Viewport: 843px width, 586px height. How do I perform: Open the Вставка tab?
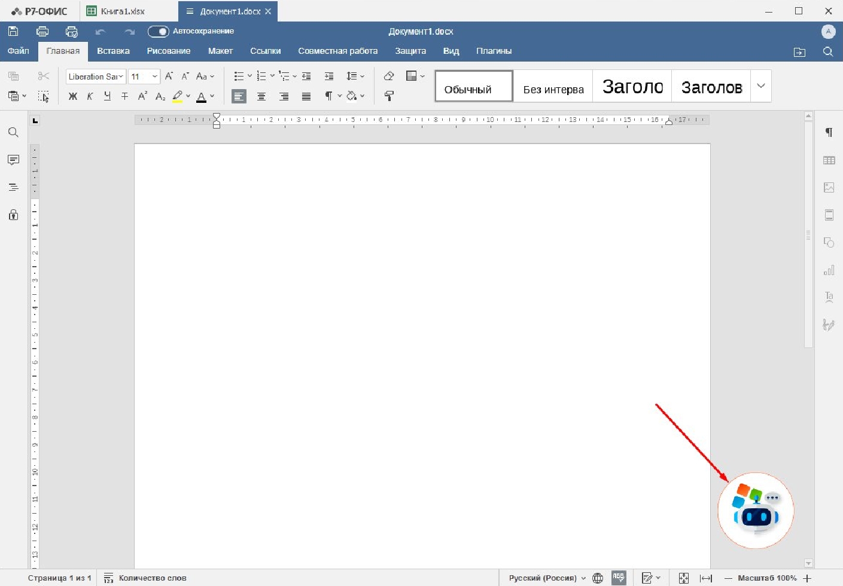pyautogui.click(x=113, y=51)
